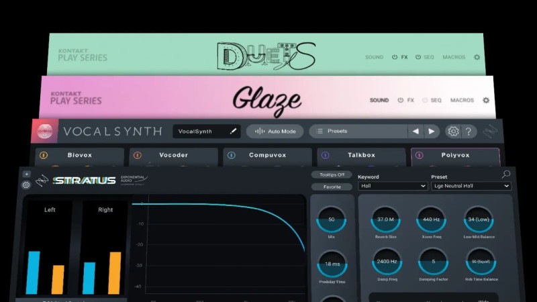Open settings gear in Glaze panel

tap(486, 100)
